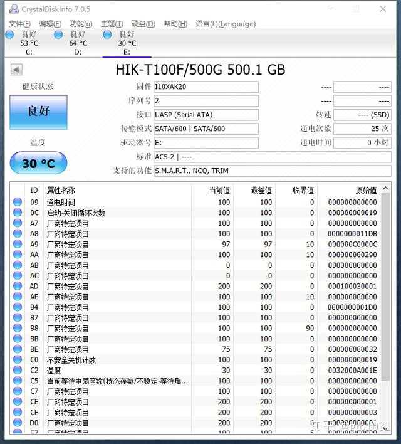Screen dimensions: 401x444
Task: Click the 不安全关机计数 attribute name
Action: point(71,359)
